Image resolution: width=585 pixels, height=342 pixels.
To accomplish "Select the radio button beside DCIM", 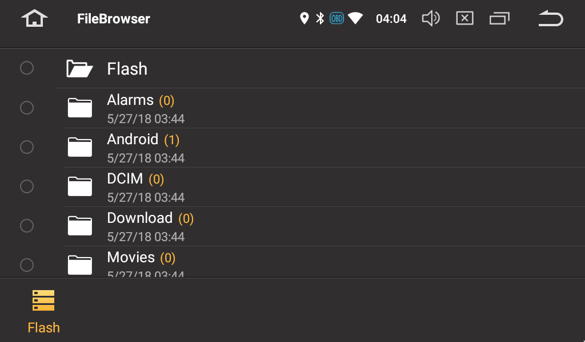I will (27, 186).
